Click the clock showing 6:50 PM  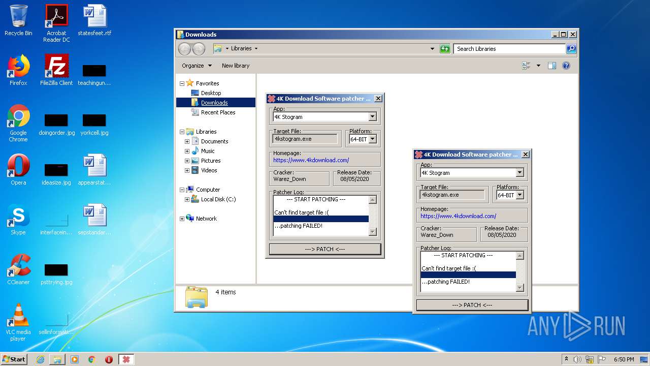[x=624, y=359]
